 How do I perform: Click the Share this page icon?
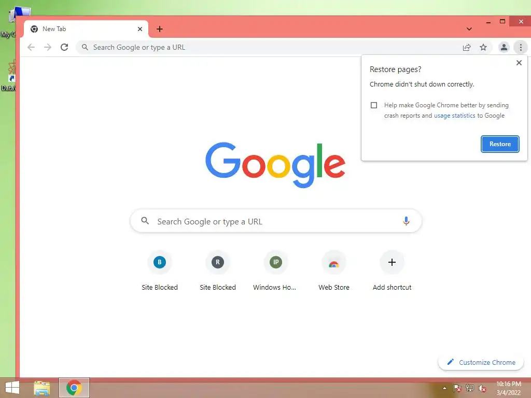pyautogui.click(x=467, y=47)
